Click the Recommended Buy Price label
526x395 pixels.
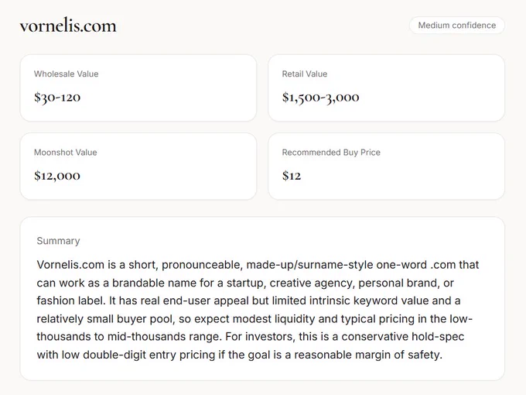331,153
